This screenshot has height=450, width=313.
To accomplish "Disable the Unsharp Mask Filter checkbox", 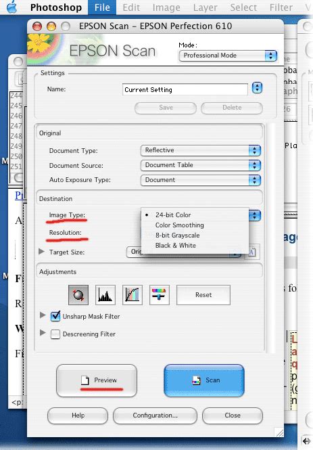I will (x=55, y=316).
